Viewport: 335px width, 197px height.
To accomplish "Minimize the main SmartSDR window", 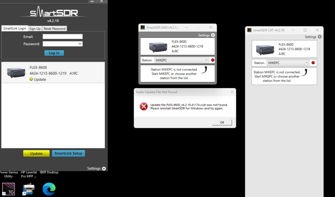I will pyautogui.click(x=92, y=1).
